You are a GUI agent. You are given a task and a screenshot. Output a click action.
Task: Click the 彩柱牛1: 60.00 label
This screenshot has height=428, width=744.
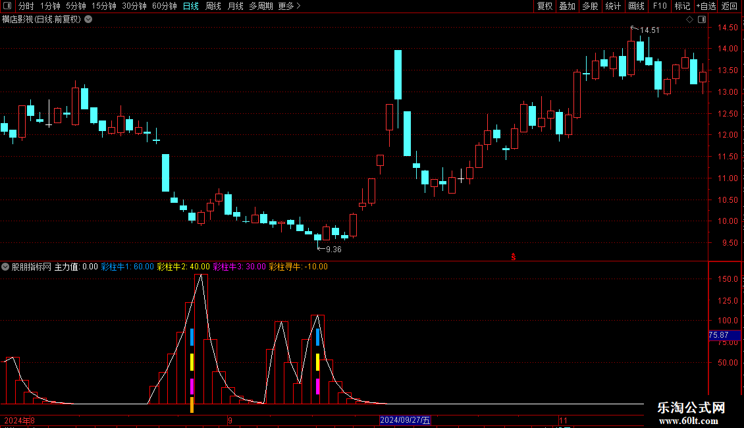coord(127,267)
